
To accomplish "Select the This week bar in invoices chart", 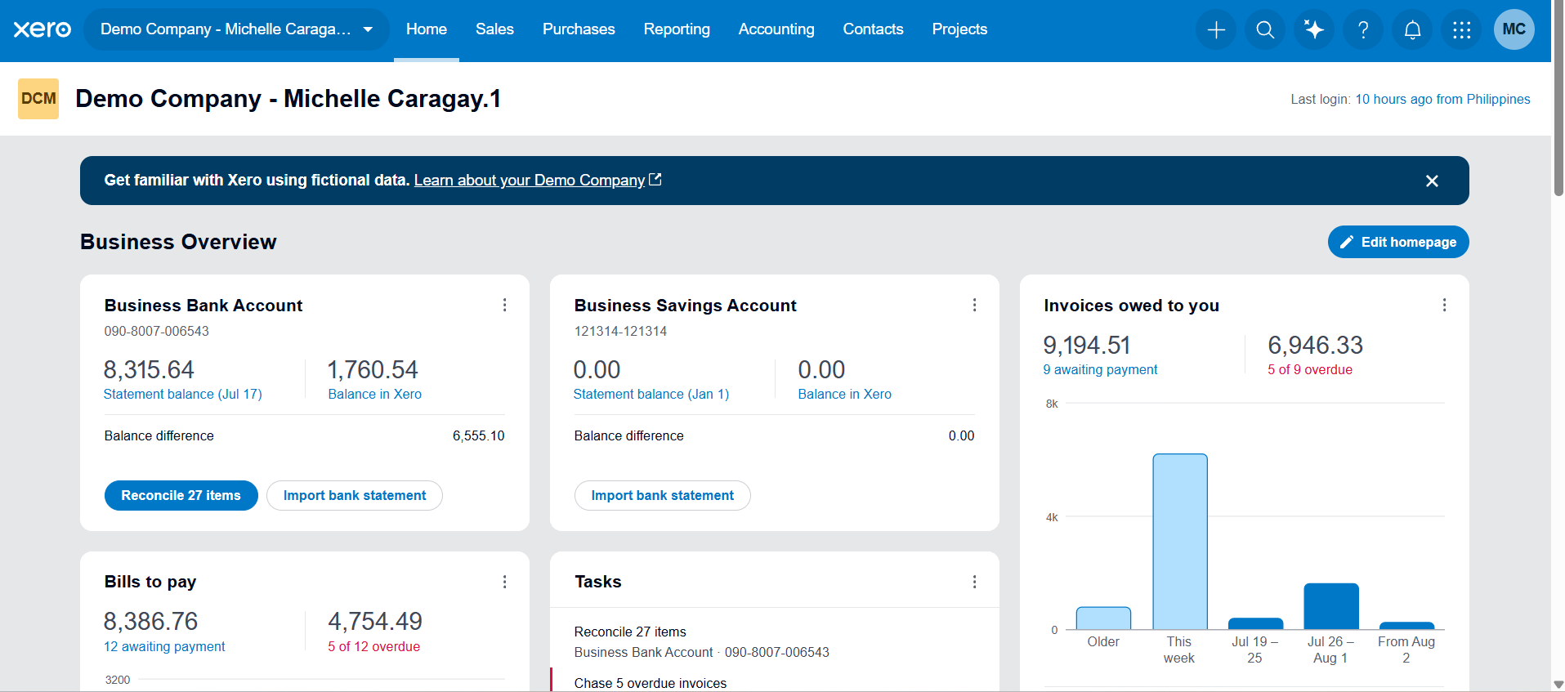I will [1180, 542].
